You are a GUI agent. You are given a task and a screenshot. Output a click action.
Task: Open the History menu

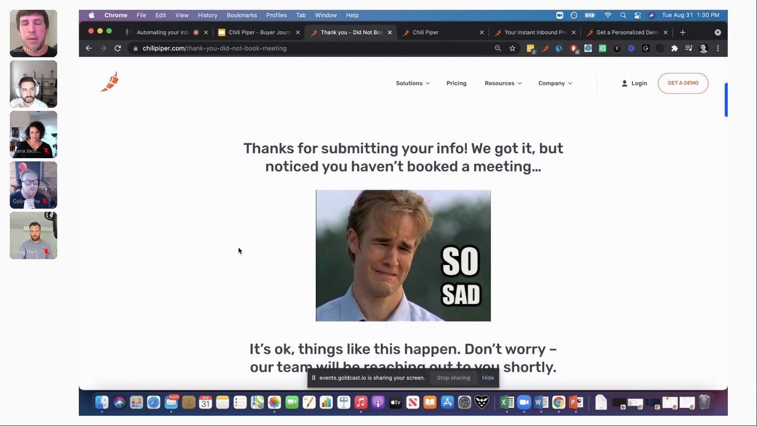(x=207, y=15)
